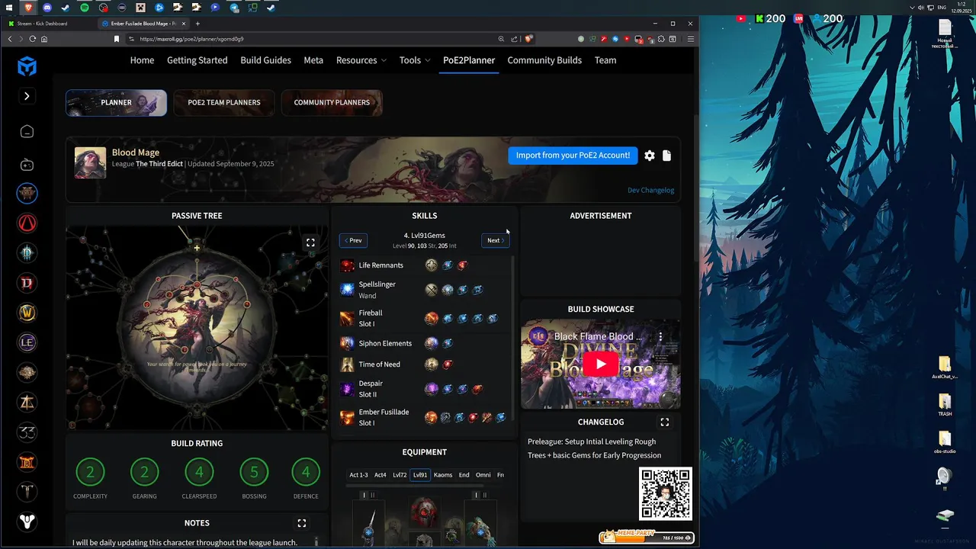Open the Torchlight T sidebar icon
The height and width of the screenshot is (549, 976).
(27, 492)
